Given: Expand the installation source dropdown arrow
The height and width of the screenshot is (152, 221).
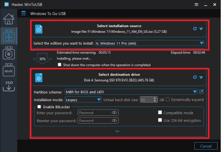Looking at the screenshot, I should pyautogui.click(x=201, y=29).
